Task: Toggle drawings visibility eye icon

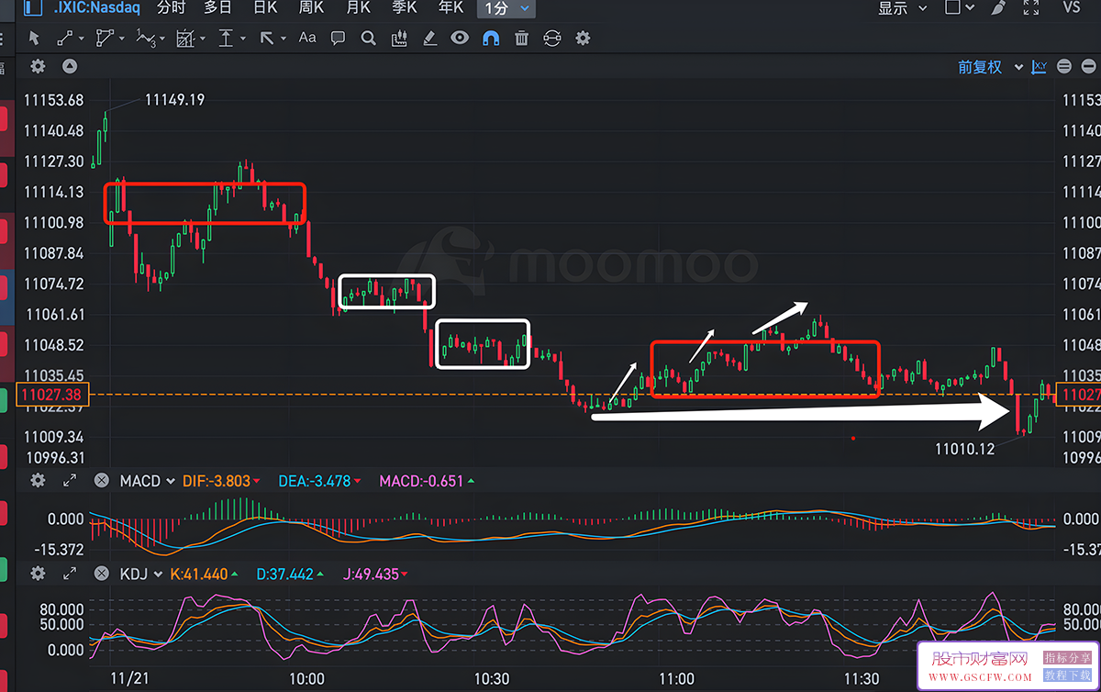Action: (x=460, y=39)
